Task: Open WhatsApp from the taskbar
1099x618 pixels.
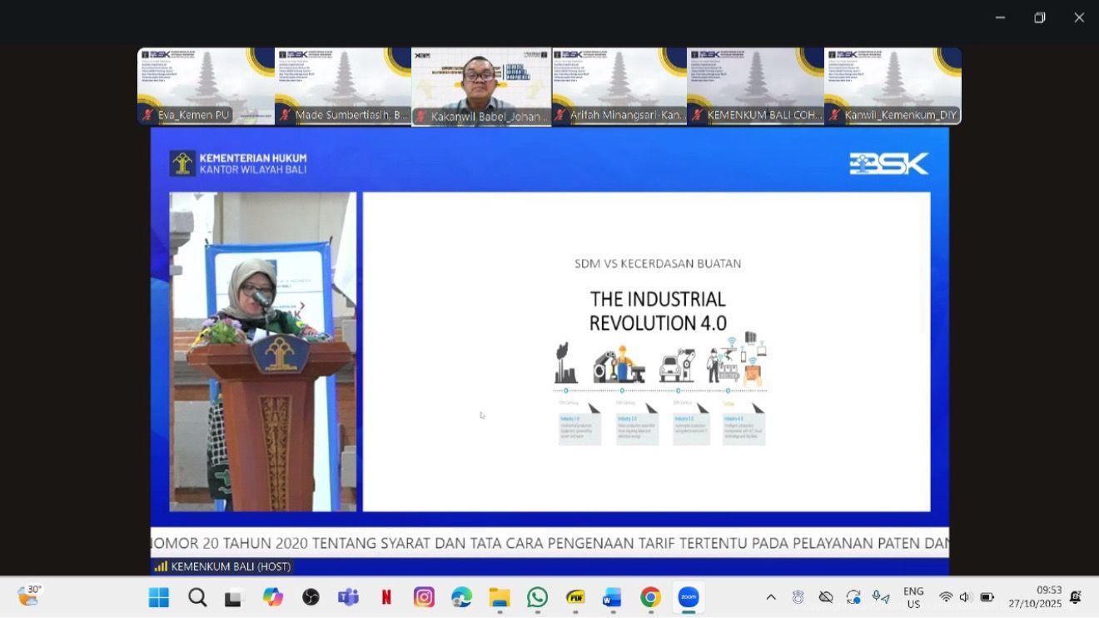Action: pos(538,597)
